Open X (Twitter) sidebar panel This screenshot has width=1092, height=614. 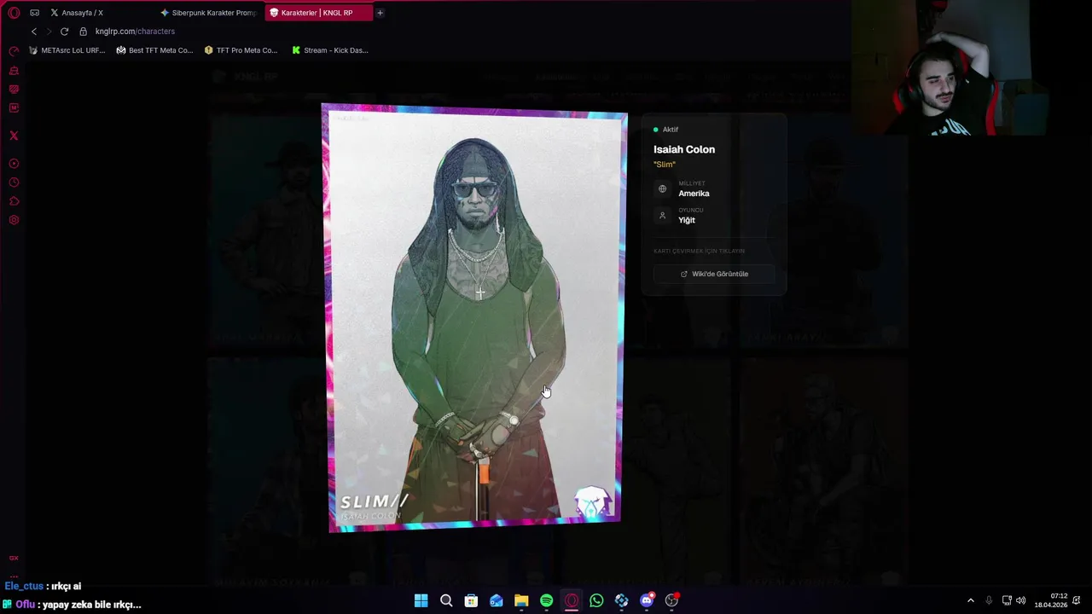14,136
